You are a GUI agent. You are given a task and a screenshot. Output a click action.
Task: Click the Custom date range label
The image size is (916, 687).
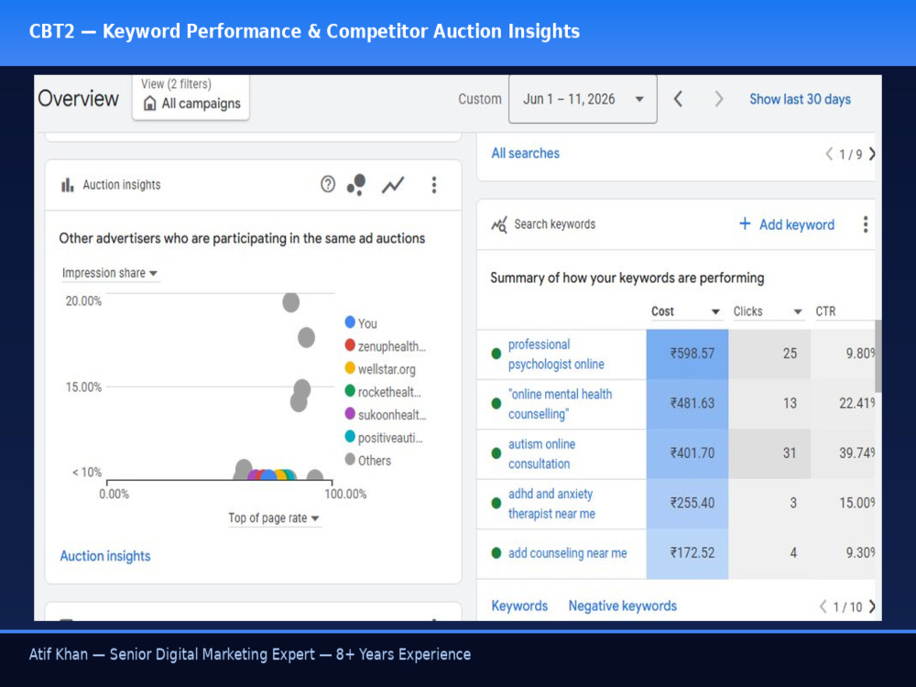pyautogui.click(x=480, y=99)
